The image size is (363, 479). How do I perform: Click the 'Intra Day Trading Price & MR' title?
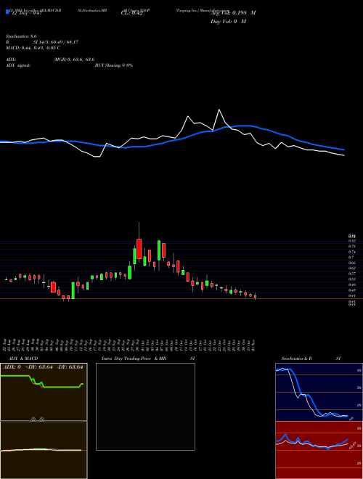134,359
